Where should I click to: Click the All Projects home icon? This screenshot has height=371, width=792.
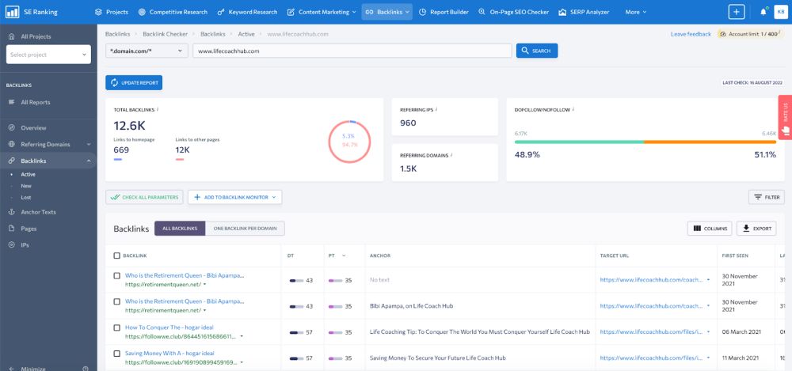[x=12, y=36]
